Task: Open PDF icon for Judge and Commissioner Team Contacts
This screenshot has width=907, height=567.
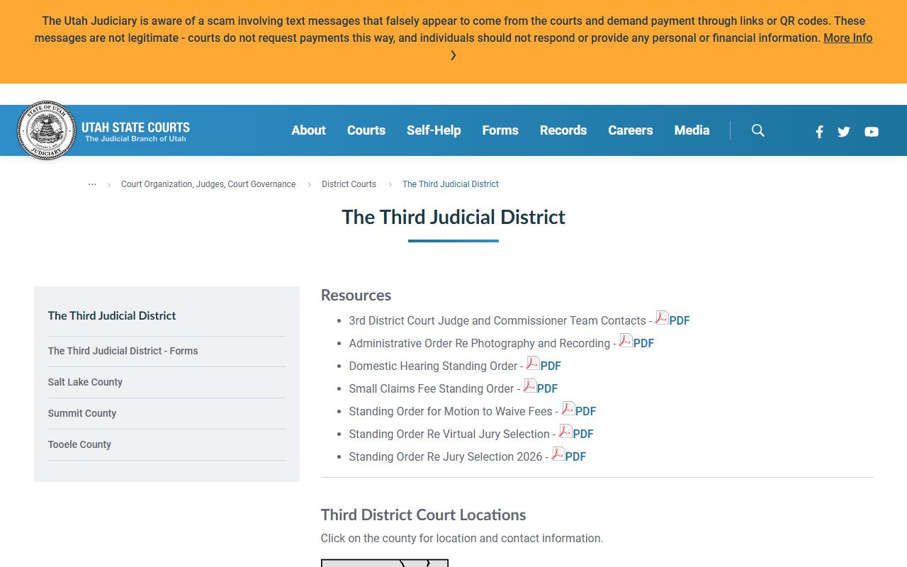Action: point(662,318)
